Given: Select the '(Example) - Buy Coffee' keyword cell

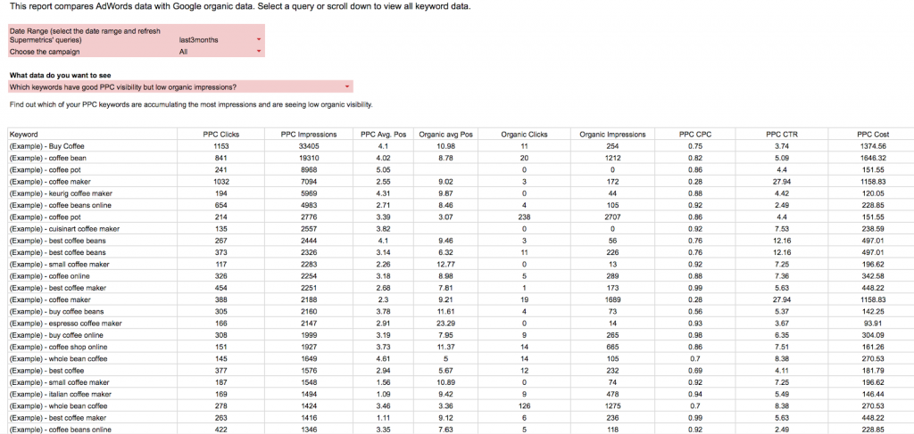Looking at the screenshot, I should click(x=47, y=145).
